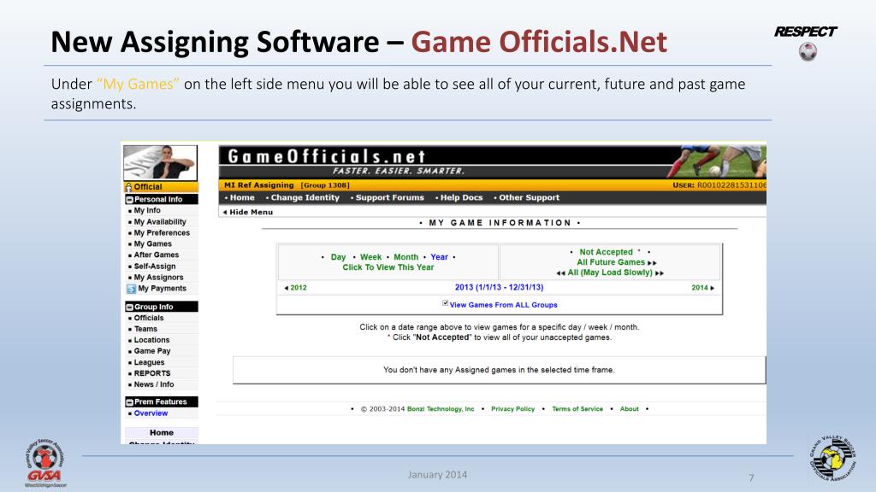Open Officials under Group Info
This screenshot has height=492, width=876.
149,318
